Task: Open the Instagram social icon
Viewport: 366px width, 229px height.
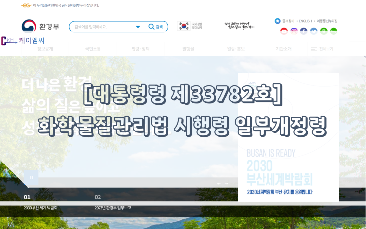Action: [294, 31]
